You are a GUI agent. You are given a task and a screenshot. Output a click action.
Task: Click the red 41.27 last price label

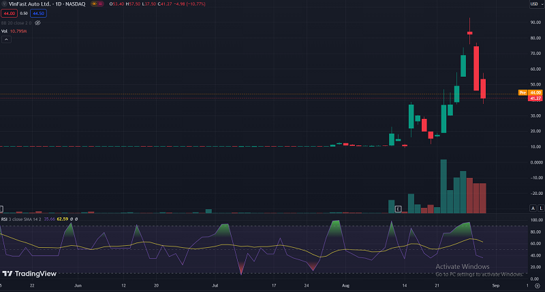tap(535, 98)
